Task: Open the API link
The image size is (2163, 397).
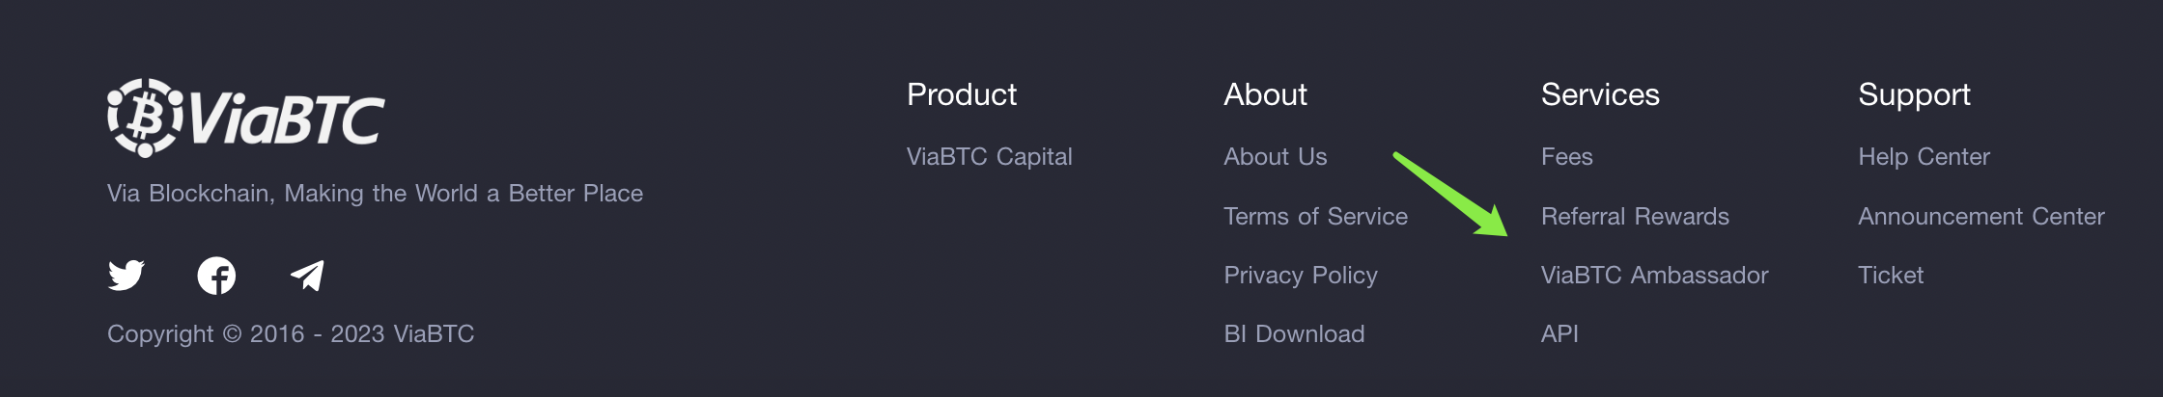Action: point(1559,334)
